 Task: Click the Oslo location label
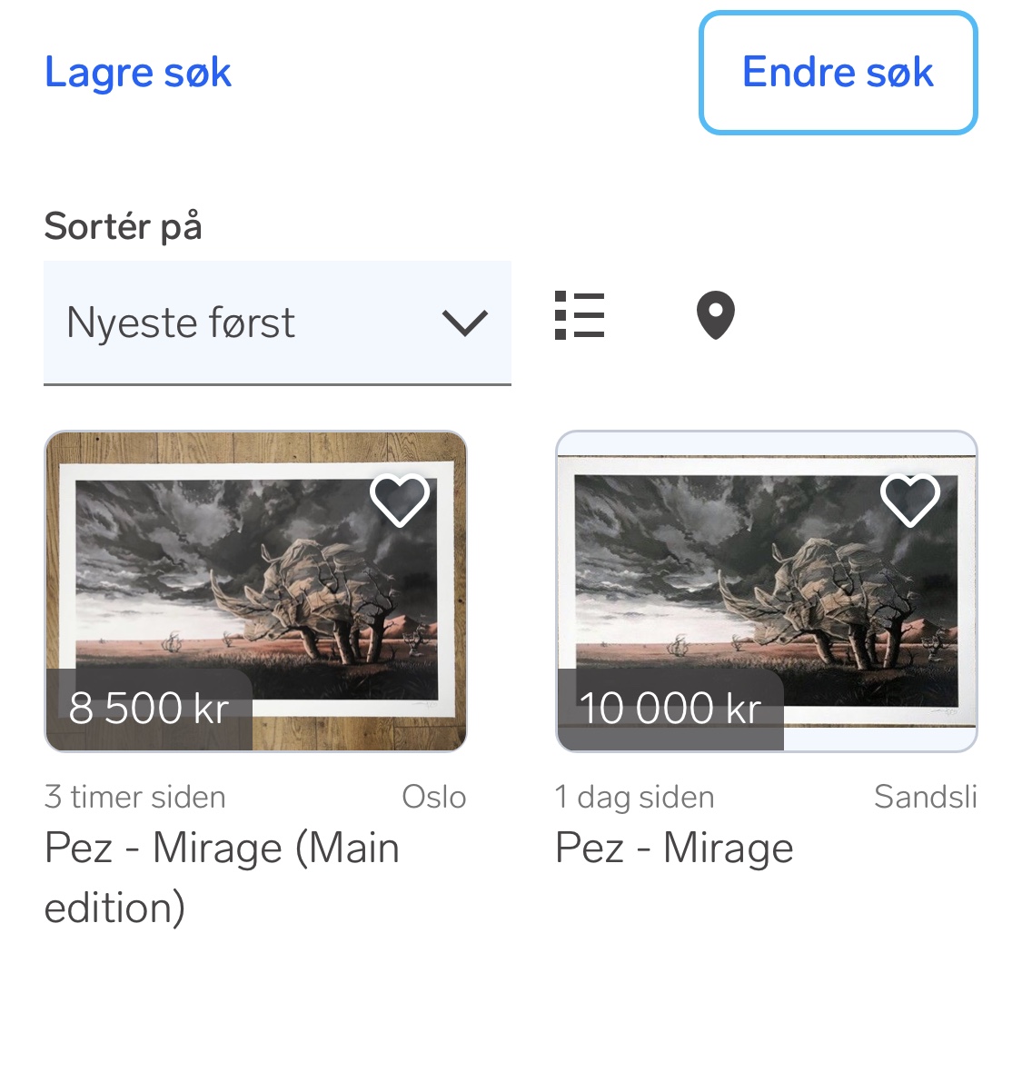[433, 797]
